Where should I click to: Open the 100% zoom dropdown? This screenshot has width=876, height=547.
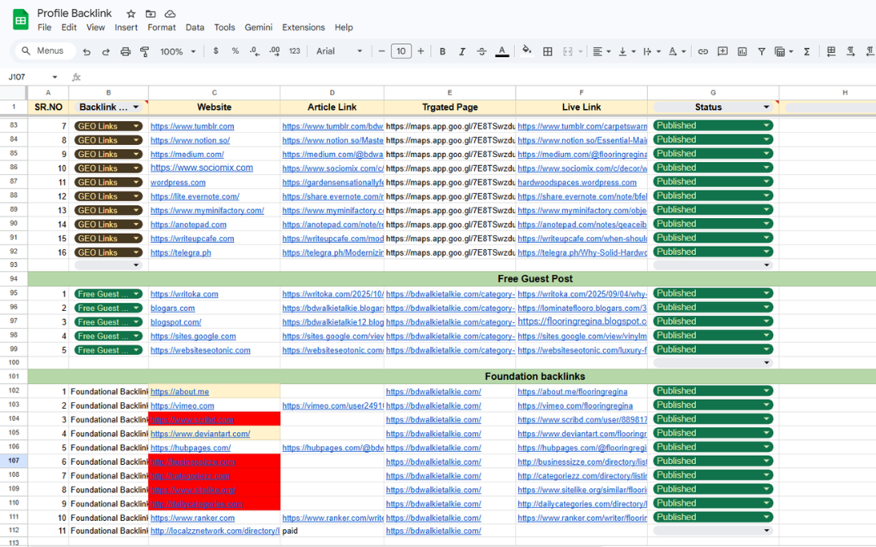click(x=178, y=51)
